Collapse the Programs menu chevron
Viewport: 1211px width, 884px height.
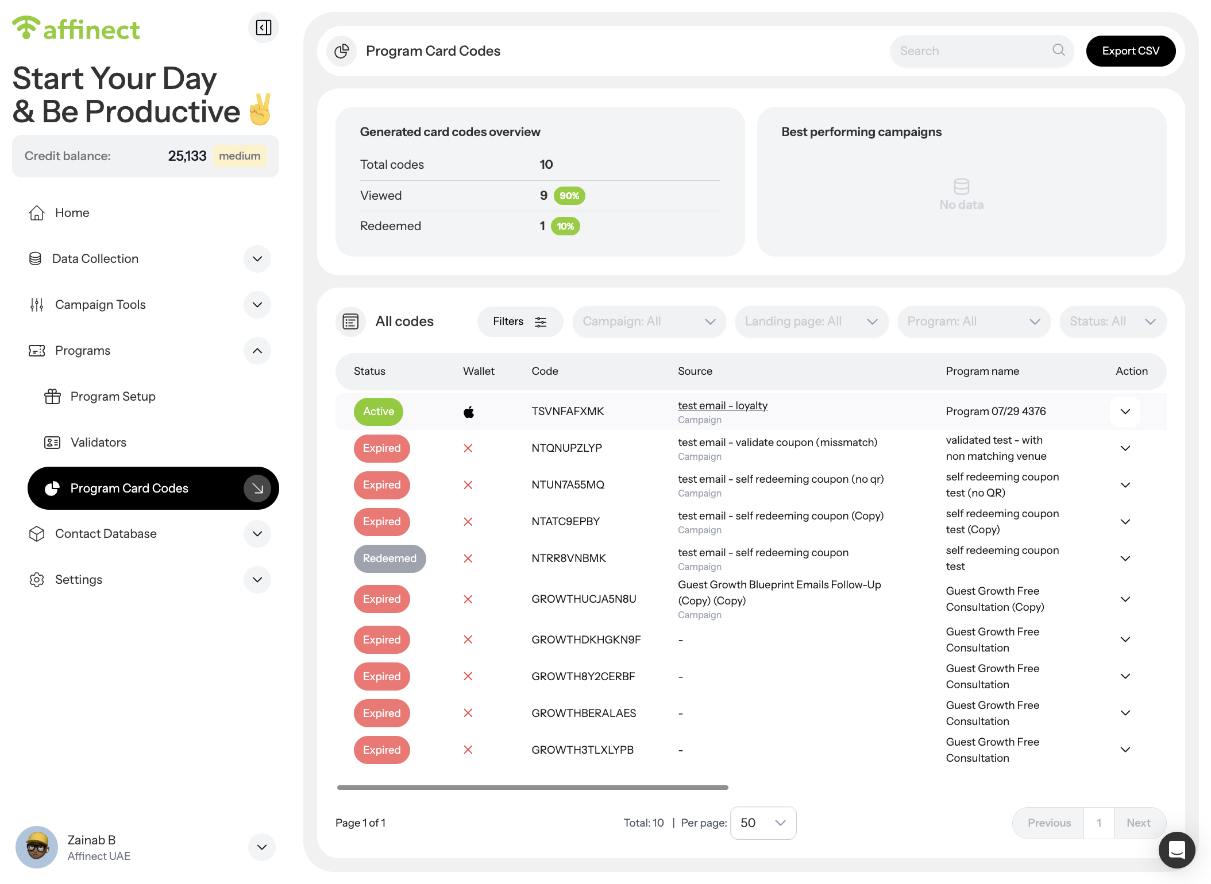click(257, 351)
